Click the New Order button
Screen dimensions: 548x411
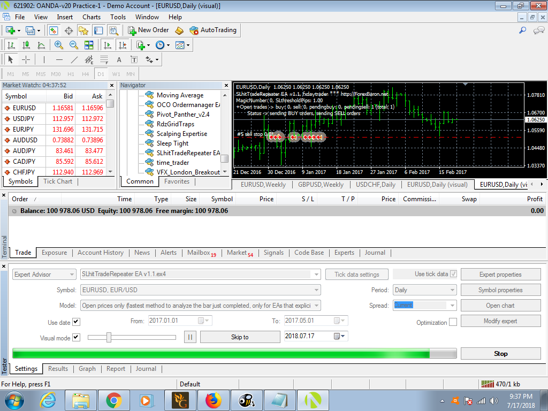(148, 31)
